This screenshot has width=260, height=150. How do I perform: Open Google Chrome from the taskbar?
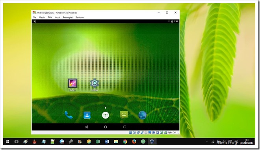(x=125, y=142)
